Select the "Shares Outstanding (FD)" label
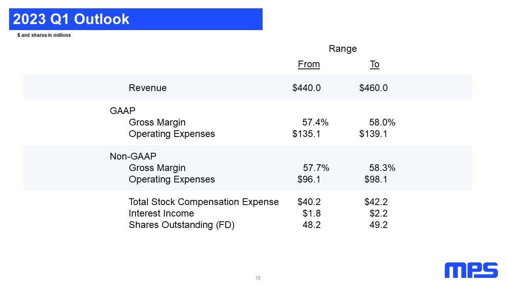 point(181,225)
